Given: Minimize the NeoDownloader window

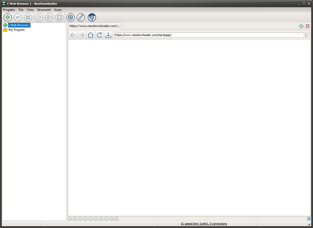Looking at the screenshot, I should pyautogui.click(x=299, y=4).
